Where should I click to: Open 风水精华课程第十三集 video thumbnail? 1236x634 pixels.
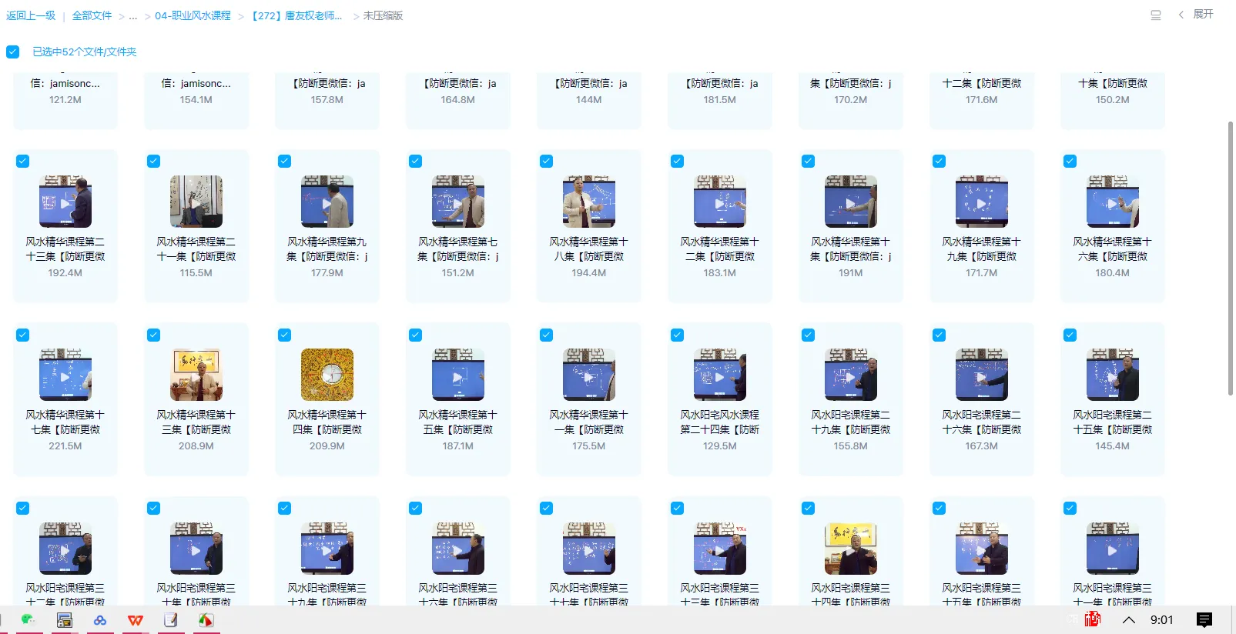(196, 375)
